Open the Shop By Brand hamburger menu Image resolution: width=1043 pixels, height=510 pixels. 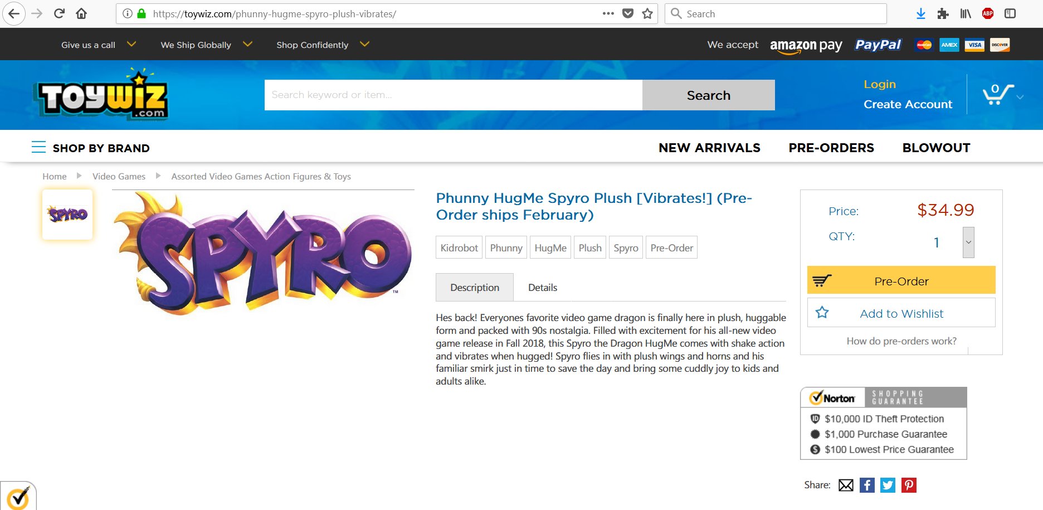click(38, 147)
